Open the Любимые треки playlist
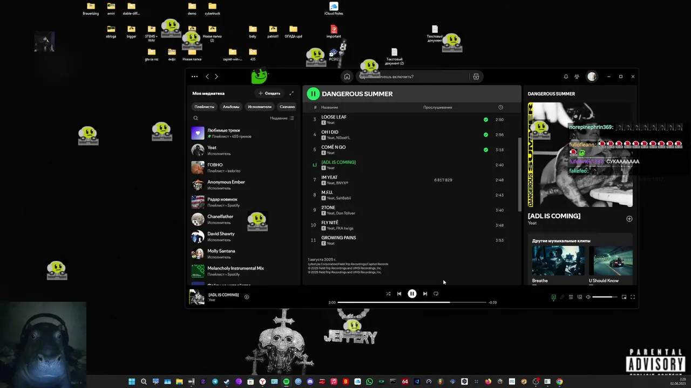Viewport: 691px width, 388px height. coord(244,133)
